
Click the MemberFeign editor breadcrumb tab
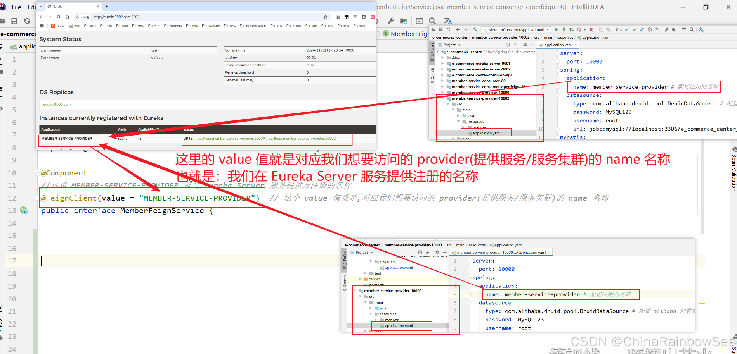(x=406, y=34)
